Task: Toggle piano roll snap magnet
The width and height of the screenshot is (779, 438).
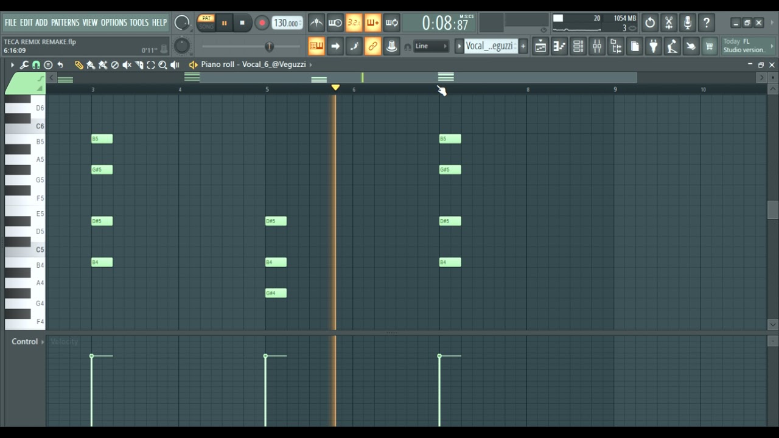Action: click(x=36, y=64)
